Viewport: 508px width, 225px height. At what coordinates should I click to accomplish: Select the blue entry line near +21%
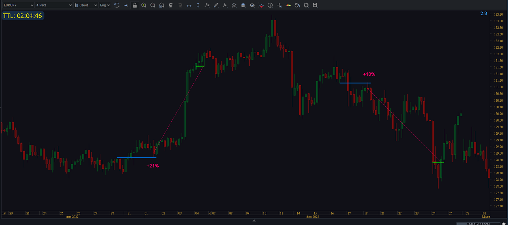[137, 157]
